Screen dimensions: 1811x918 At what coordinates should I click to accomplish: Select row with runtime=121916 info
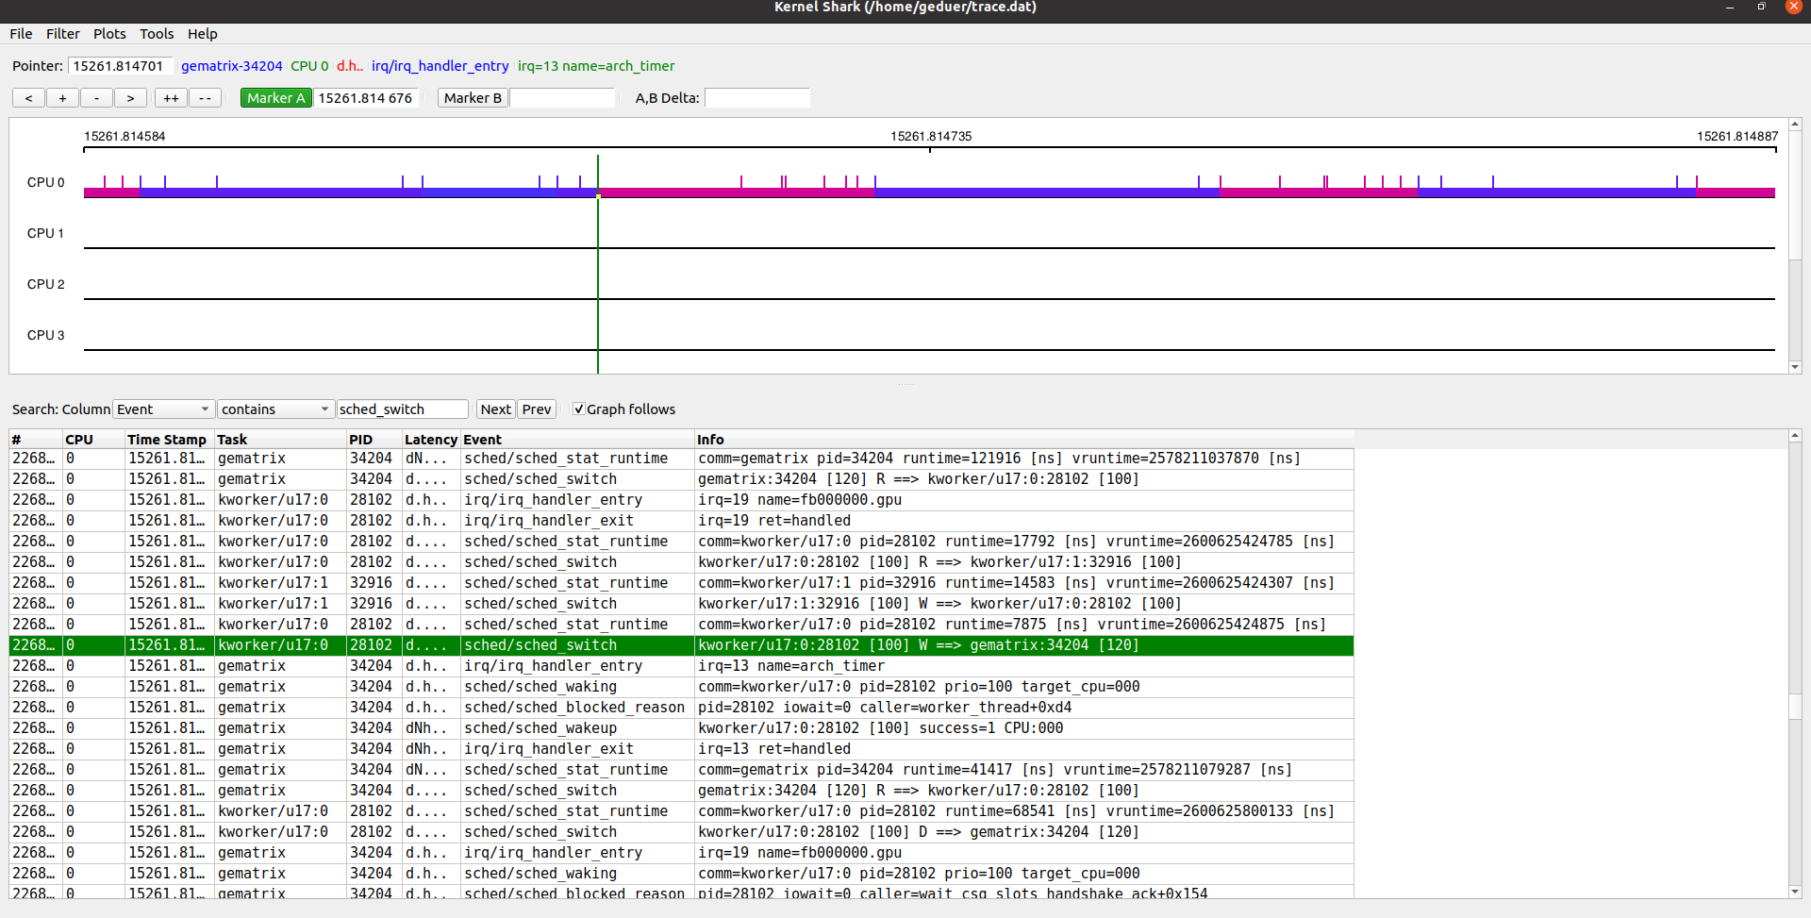click(x=682, y=459)
